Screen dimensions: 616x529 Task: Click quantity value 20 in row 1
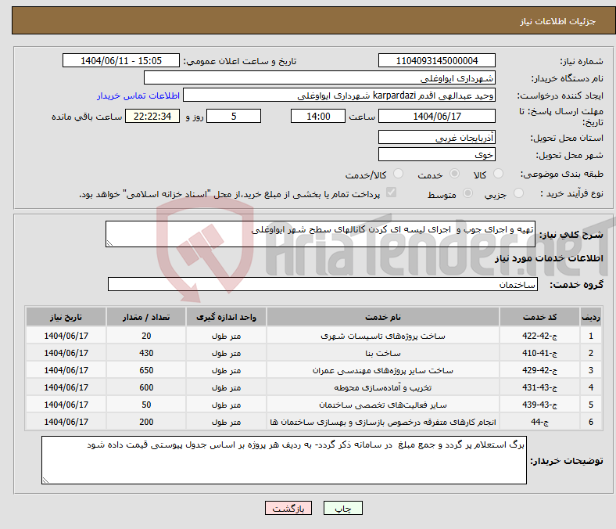(x=146, y=336)
